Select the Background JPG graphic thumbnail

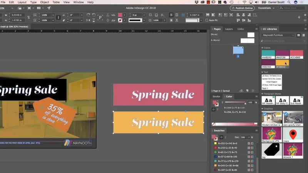[x=272, y=135]
